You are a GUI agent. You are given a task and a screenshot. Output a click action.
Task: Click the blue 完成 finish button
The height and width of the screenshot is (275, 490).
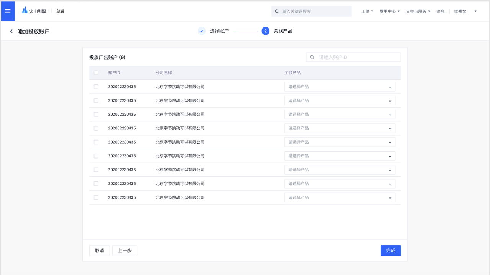[391, 251]
